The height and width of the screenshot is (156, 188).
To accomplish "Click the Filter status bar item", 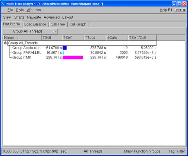I will pyautogui.click(x=181, y=151).
